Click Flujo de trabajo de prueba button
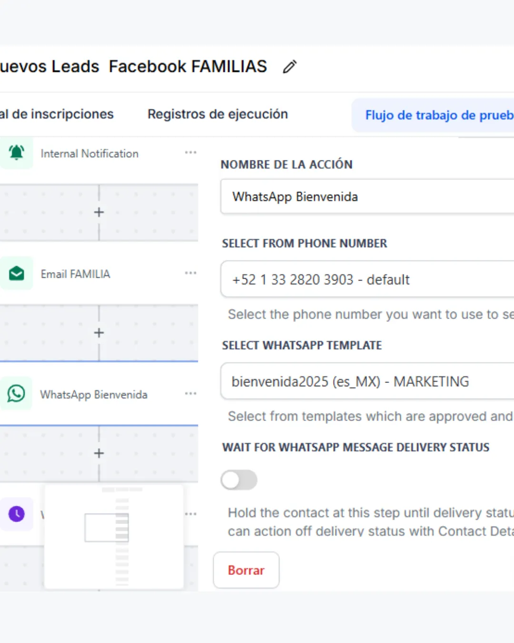The image size is (514, 643). coord(433,115)
